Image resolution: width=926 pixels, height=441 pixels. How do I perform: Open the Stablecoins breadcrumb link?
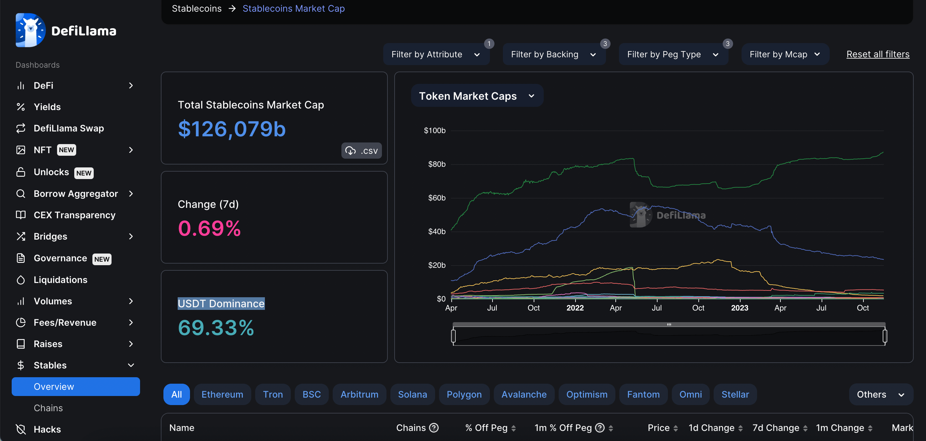[x=196, y=8]
